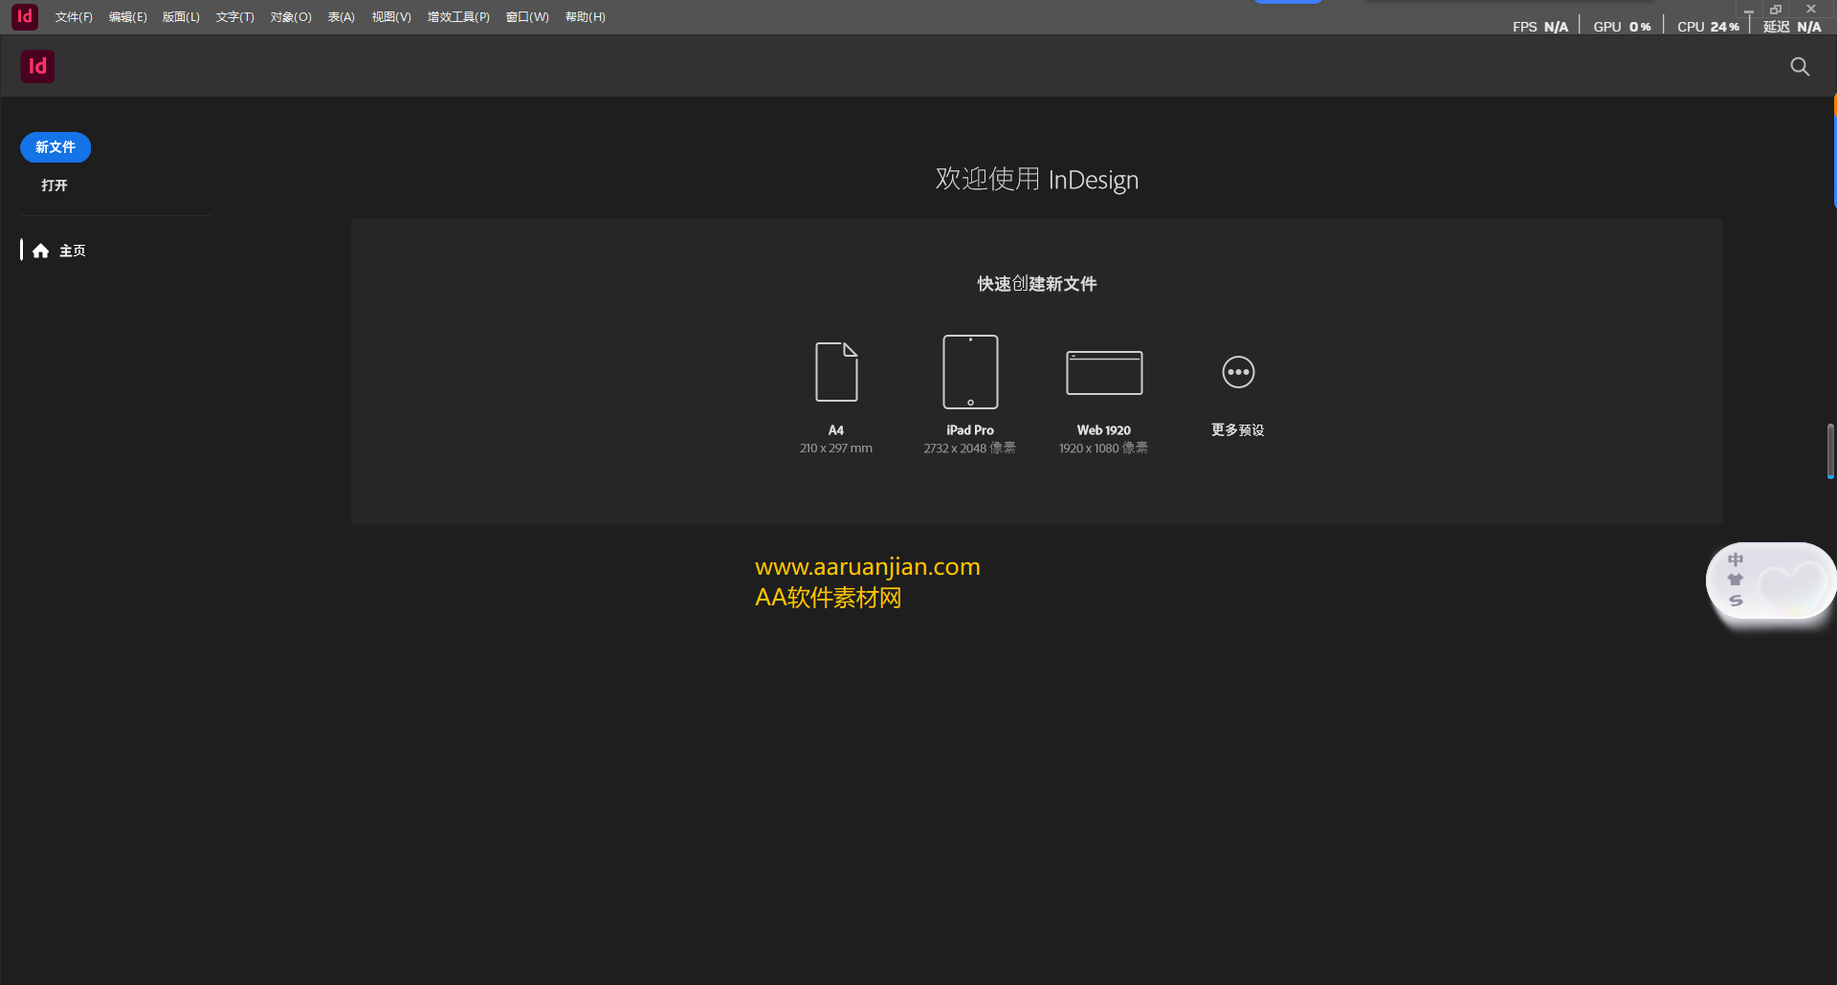
Task: Click the 新文件 button
Action: (55, 147)
